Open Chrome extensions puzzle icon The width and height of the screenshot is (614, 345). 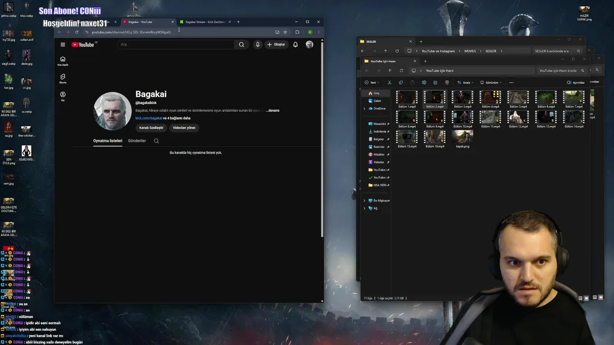click(297, 32)
